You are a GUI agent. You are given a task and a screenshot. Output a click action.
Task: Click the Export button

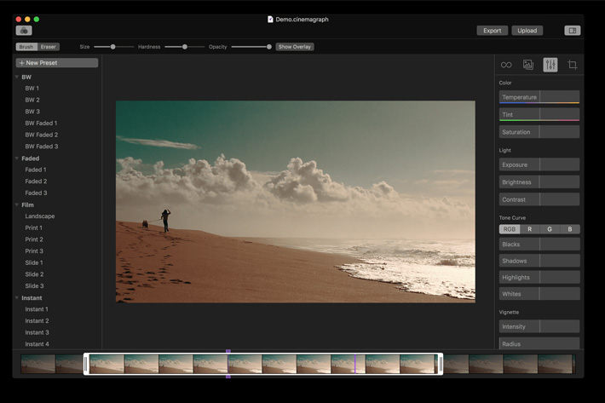tap(492, 31)
